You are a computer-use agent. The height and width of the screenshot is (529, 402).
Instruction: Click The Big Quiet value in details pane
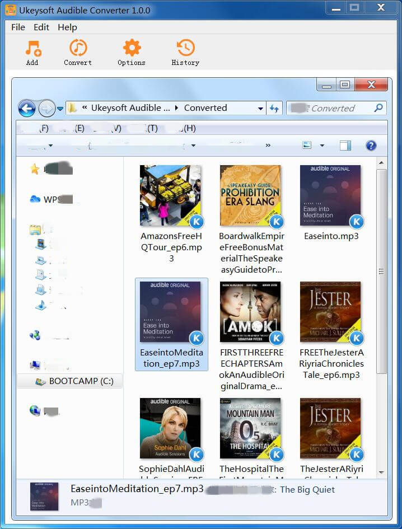coord(307,489)
